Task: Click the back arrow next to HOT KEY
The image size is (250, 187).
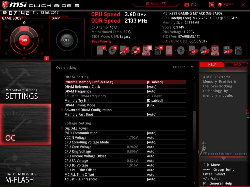Action: pyautogui.click(x=192, y=67)
